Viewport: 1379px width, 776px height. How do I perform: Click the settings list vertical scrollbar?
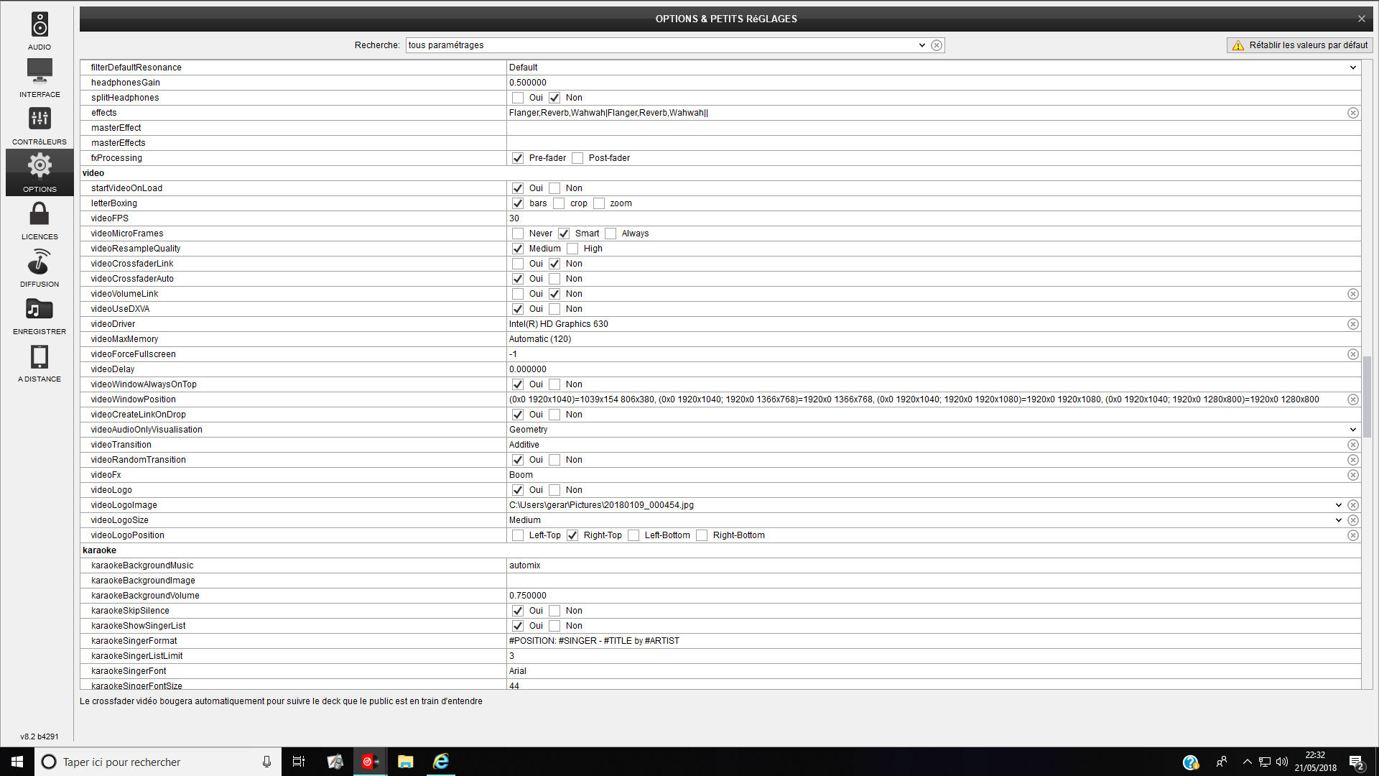(1367, 396)
